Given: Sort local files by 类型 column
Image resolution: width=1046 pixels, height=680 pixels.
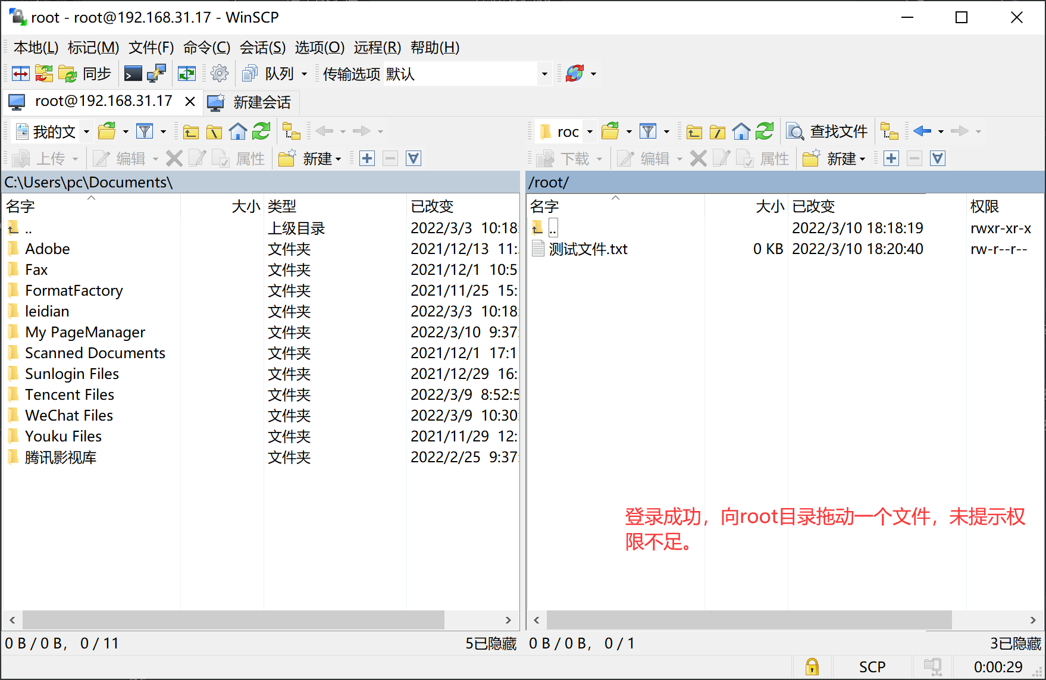Looking at the screenshot, I should pyautogui.click(x=335, y=206).
